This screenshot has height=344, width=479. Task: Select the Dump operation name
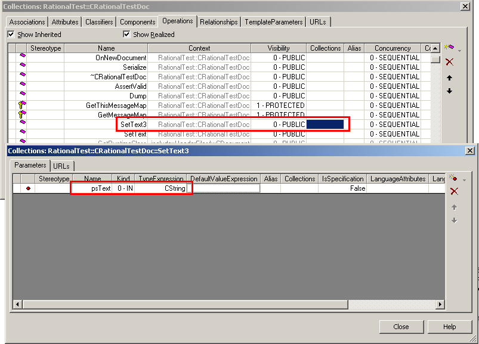(x=138, y=96)
